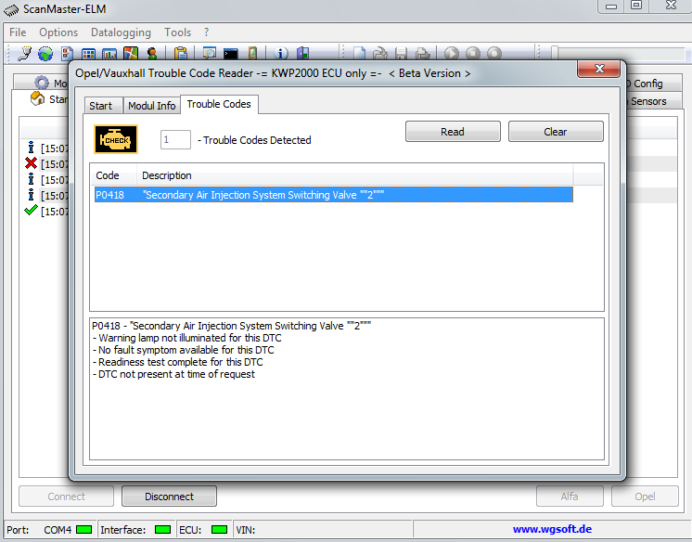Maximize the ScanMaster-ELM window
The height and width of the screenshot is (542, 692).
pyautogui.click(x=636, y=6)
